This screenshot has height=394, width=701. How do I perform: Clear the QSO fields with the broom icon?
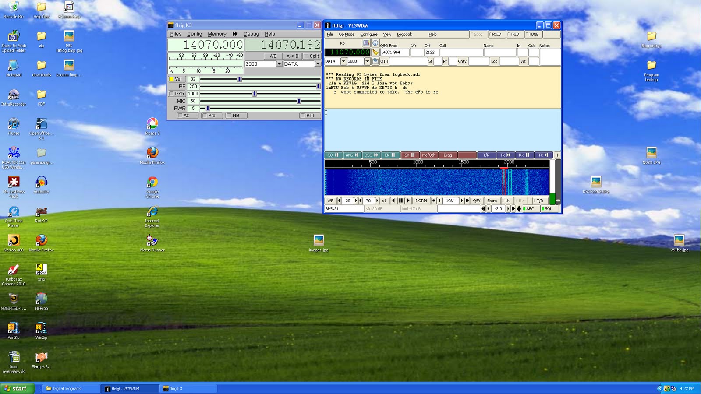(375, 52)
